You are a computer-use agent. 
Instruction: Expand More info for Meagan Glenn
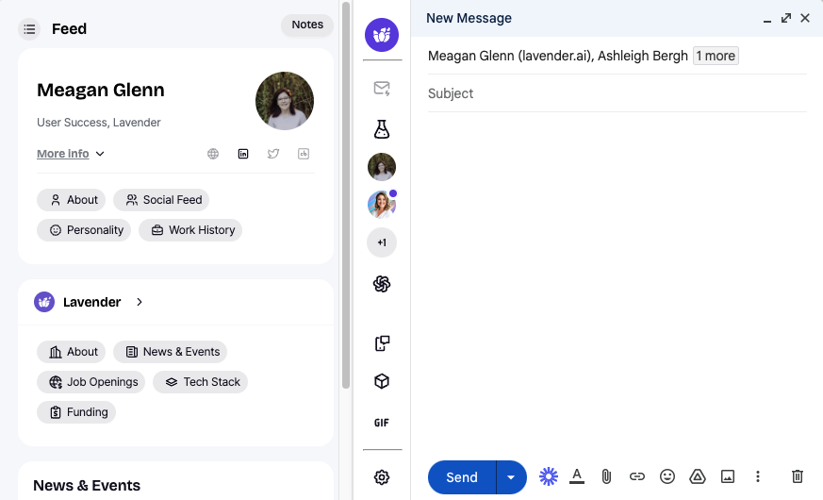(71, 154)
